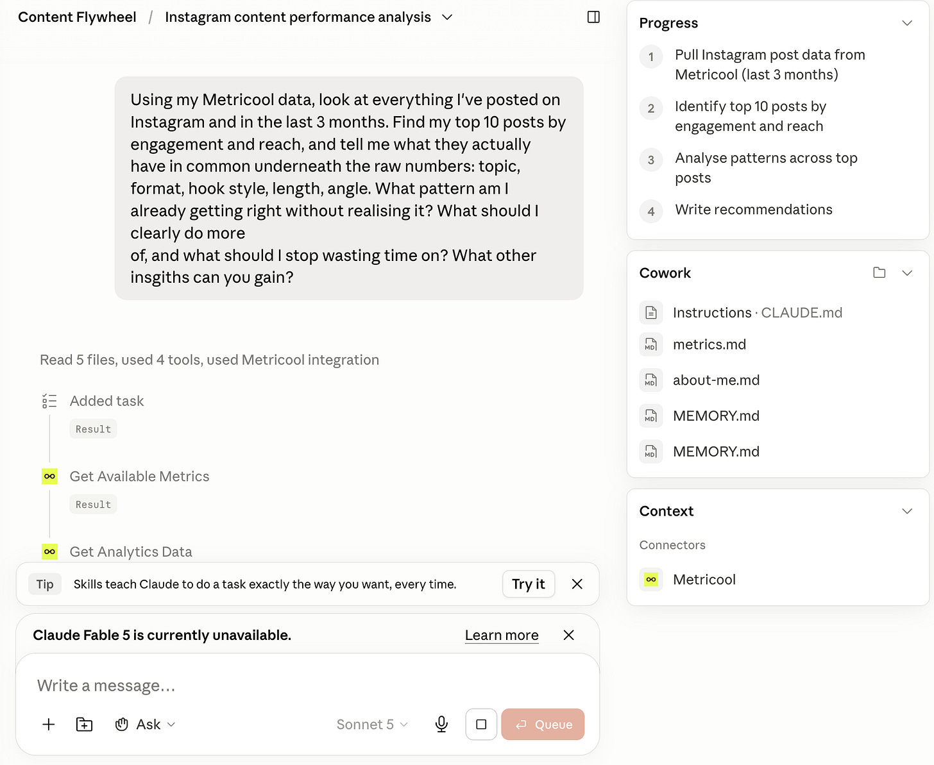The height and width of the screenshot is (765, 934).
Task: Expand the conversation title dropdown
Action: point(447,17)
